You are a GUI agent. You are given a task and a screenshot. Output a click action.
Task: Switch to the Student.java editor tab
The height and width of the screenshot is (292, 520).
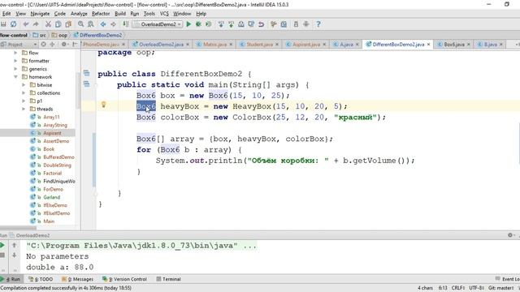tap(259, 45)
